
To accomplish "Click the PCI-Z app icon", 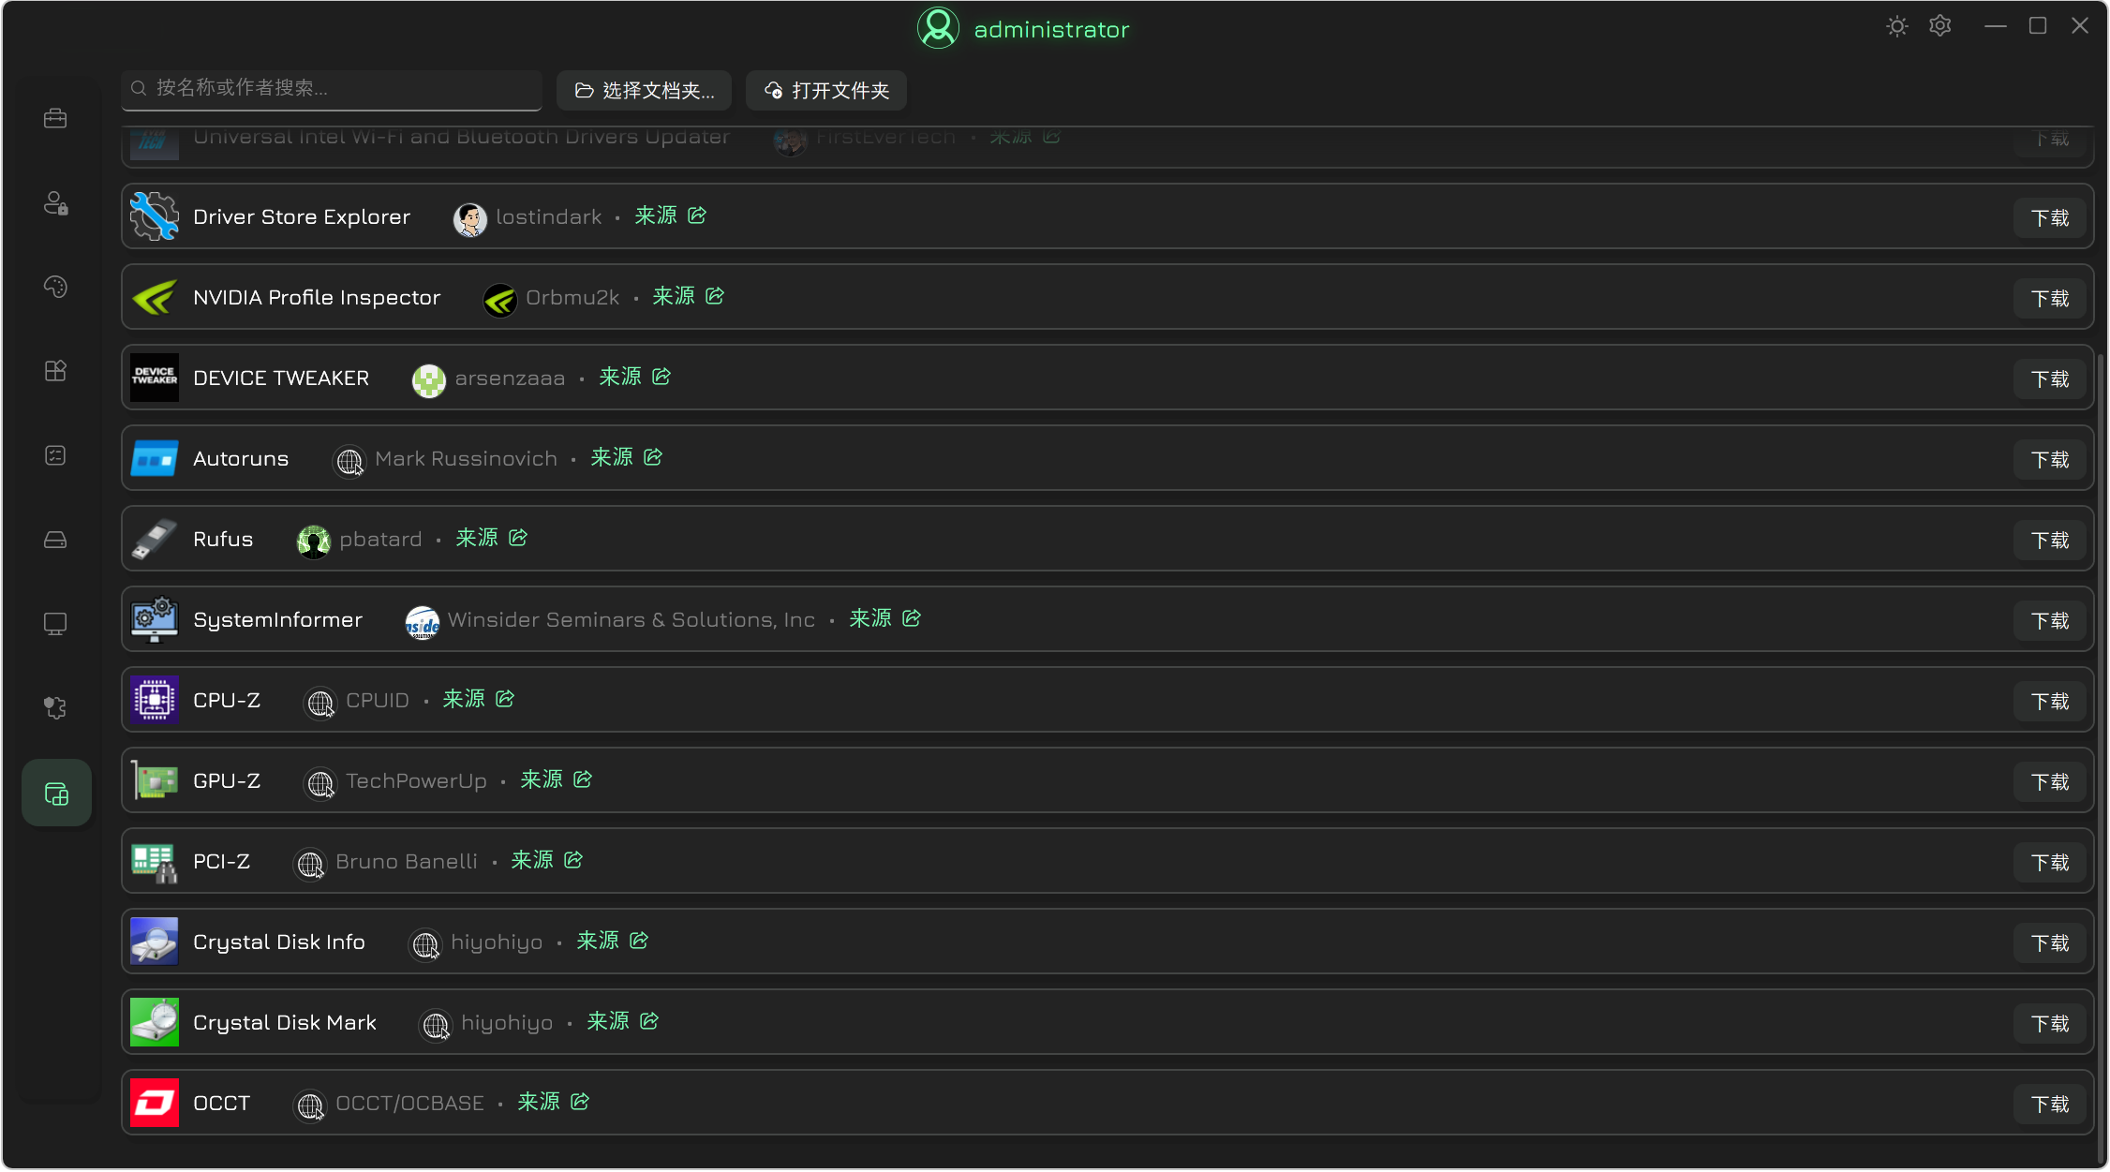I will 155,861.
